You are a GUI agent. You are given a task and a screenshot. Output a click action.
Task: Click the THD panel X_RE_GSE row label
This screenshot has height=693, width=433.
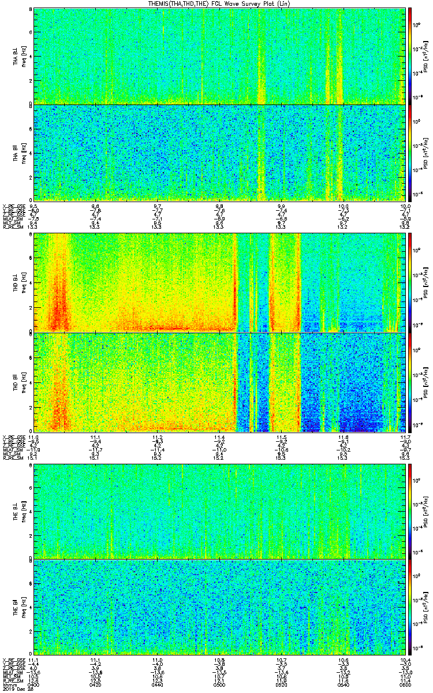(14, 437)
